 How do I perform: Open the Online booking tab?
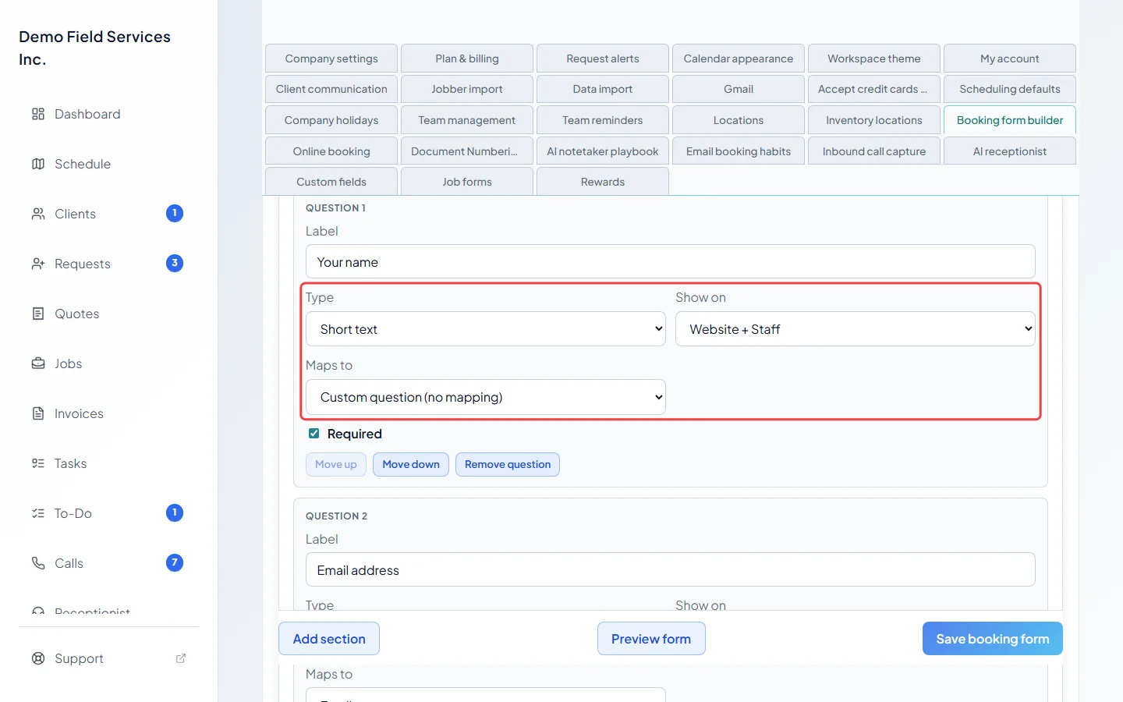[x=331, y=151]
